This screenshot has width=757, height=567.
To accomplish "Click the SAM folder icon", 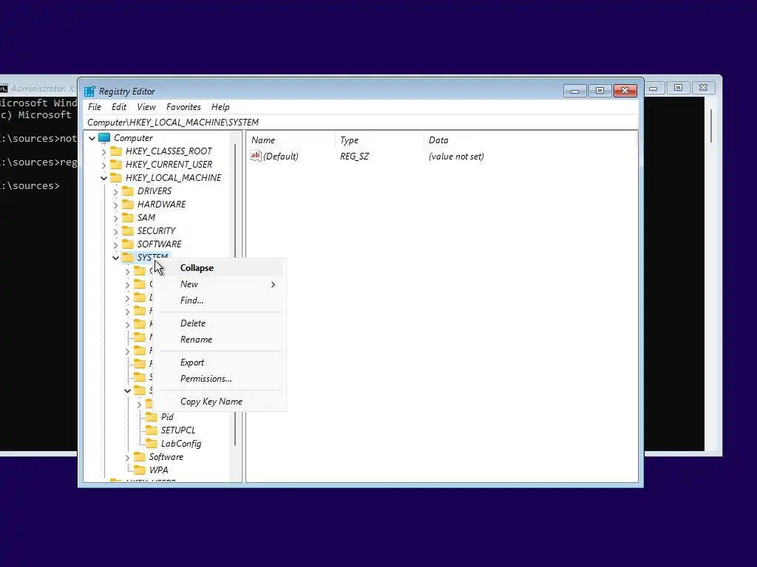I will [127, 218].
